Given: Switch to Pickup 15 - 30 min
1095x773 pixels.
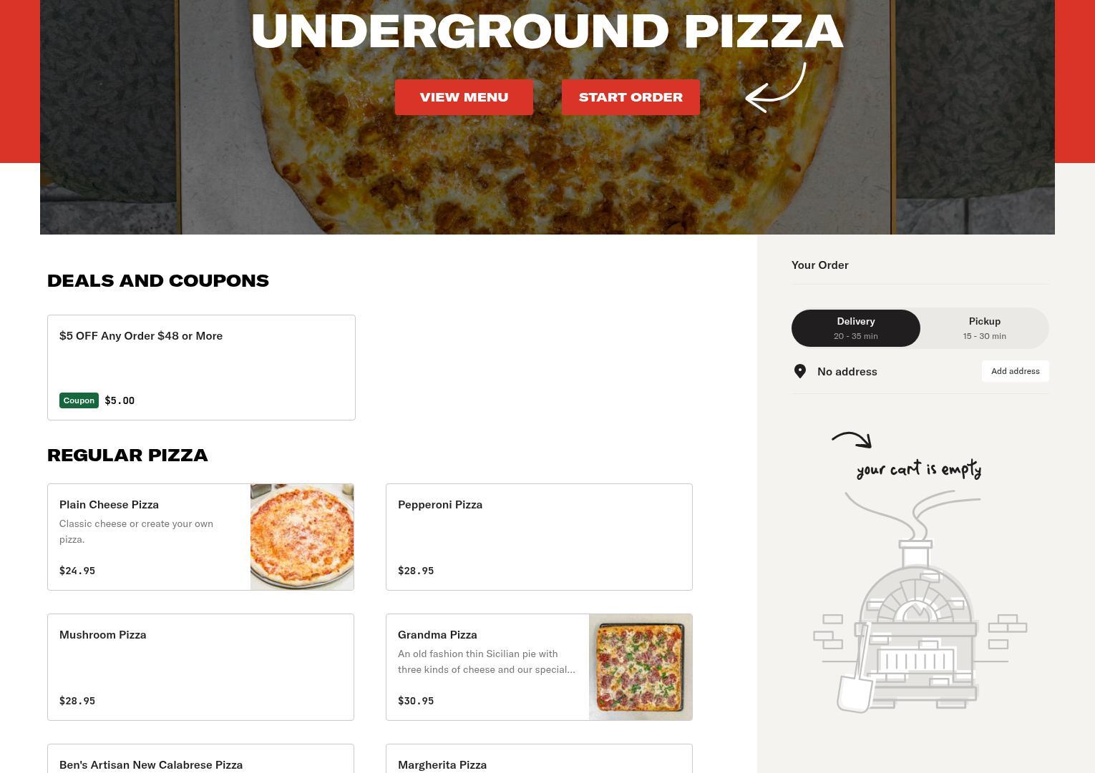Looking at the screenshot, I should (x=984, y=328).
